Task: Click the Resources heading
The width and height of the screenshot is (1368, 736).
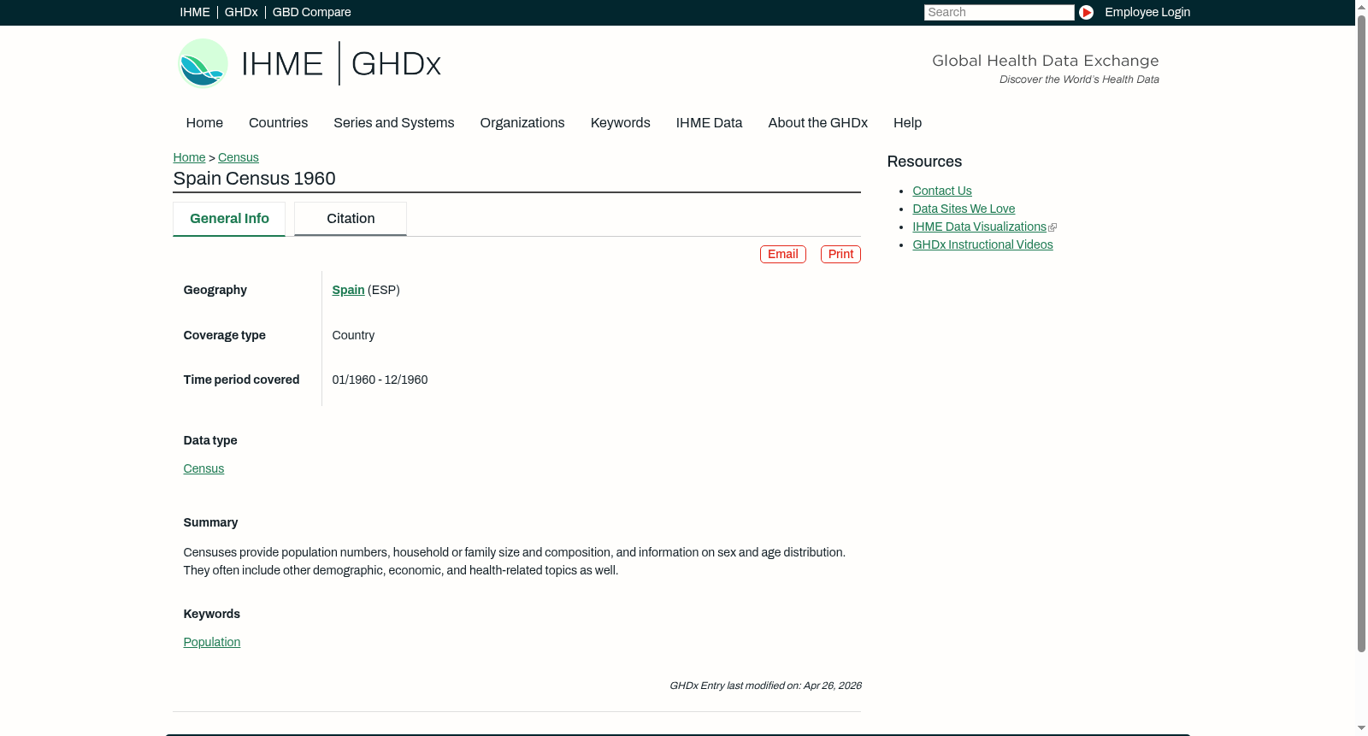Action: [x=924, y=162]
